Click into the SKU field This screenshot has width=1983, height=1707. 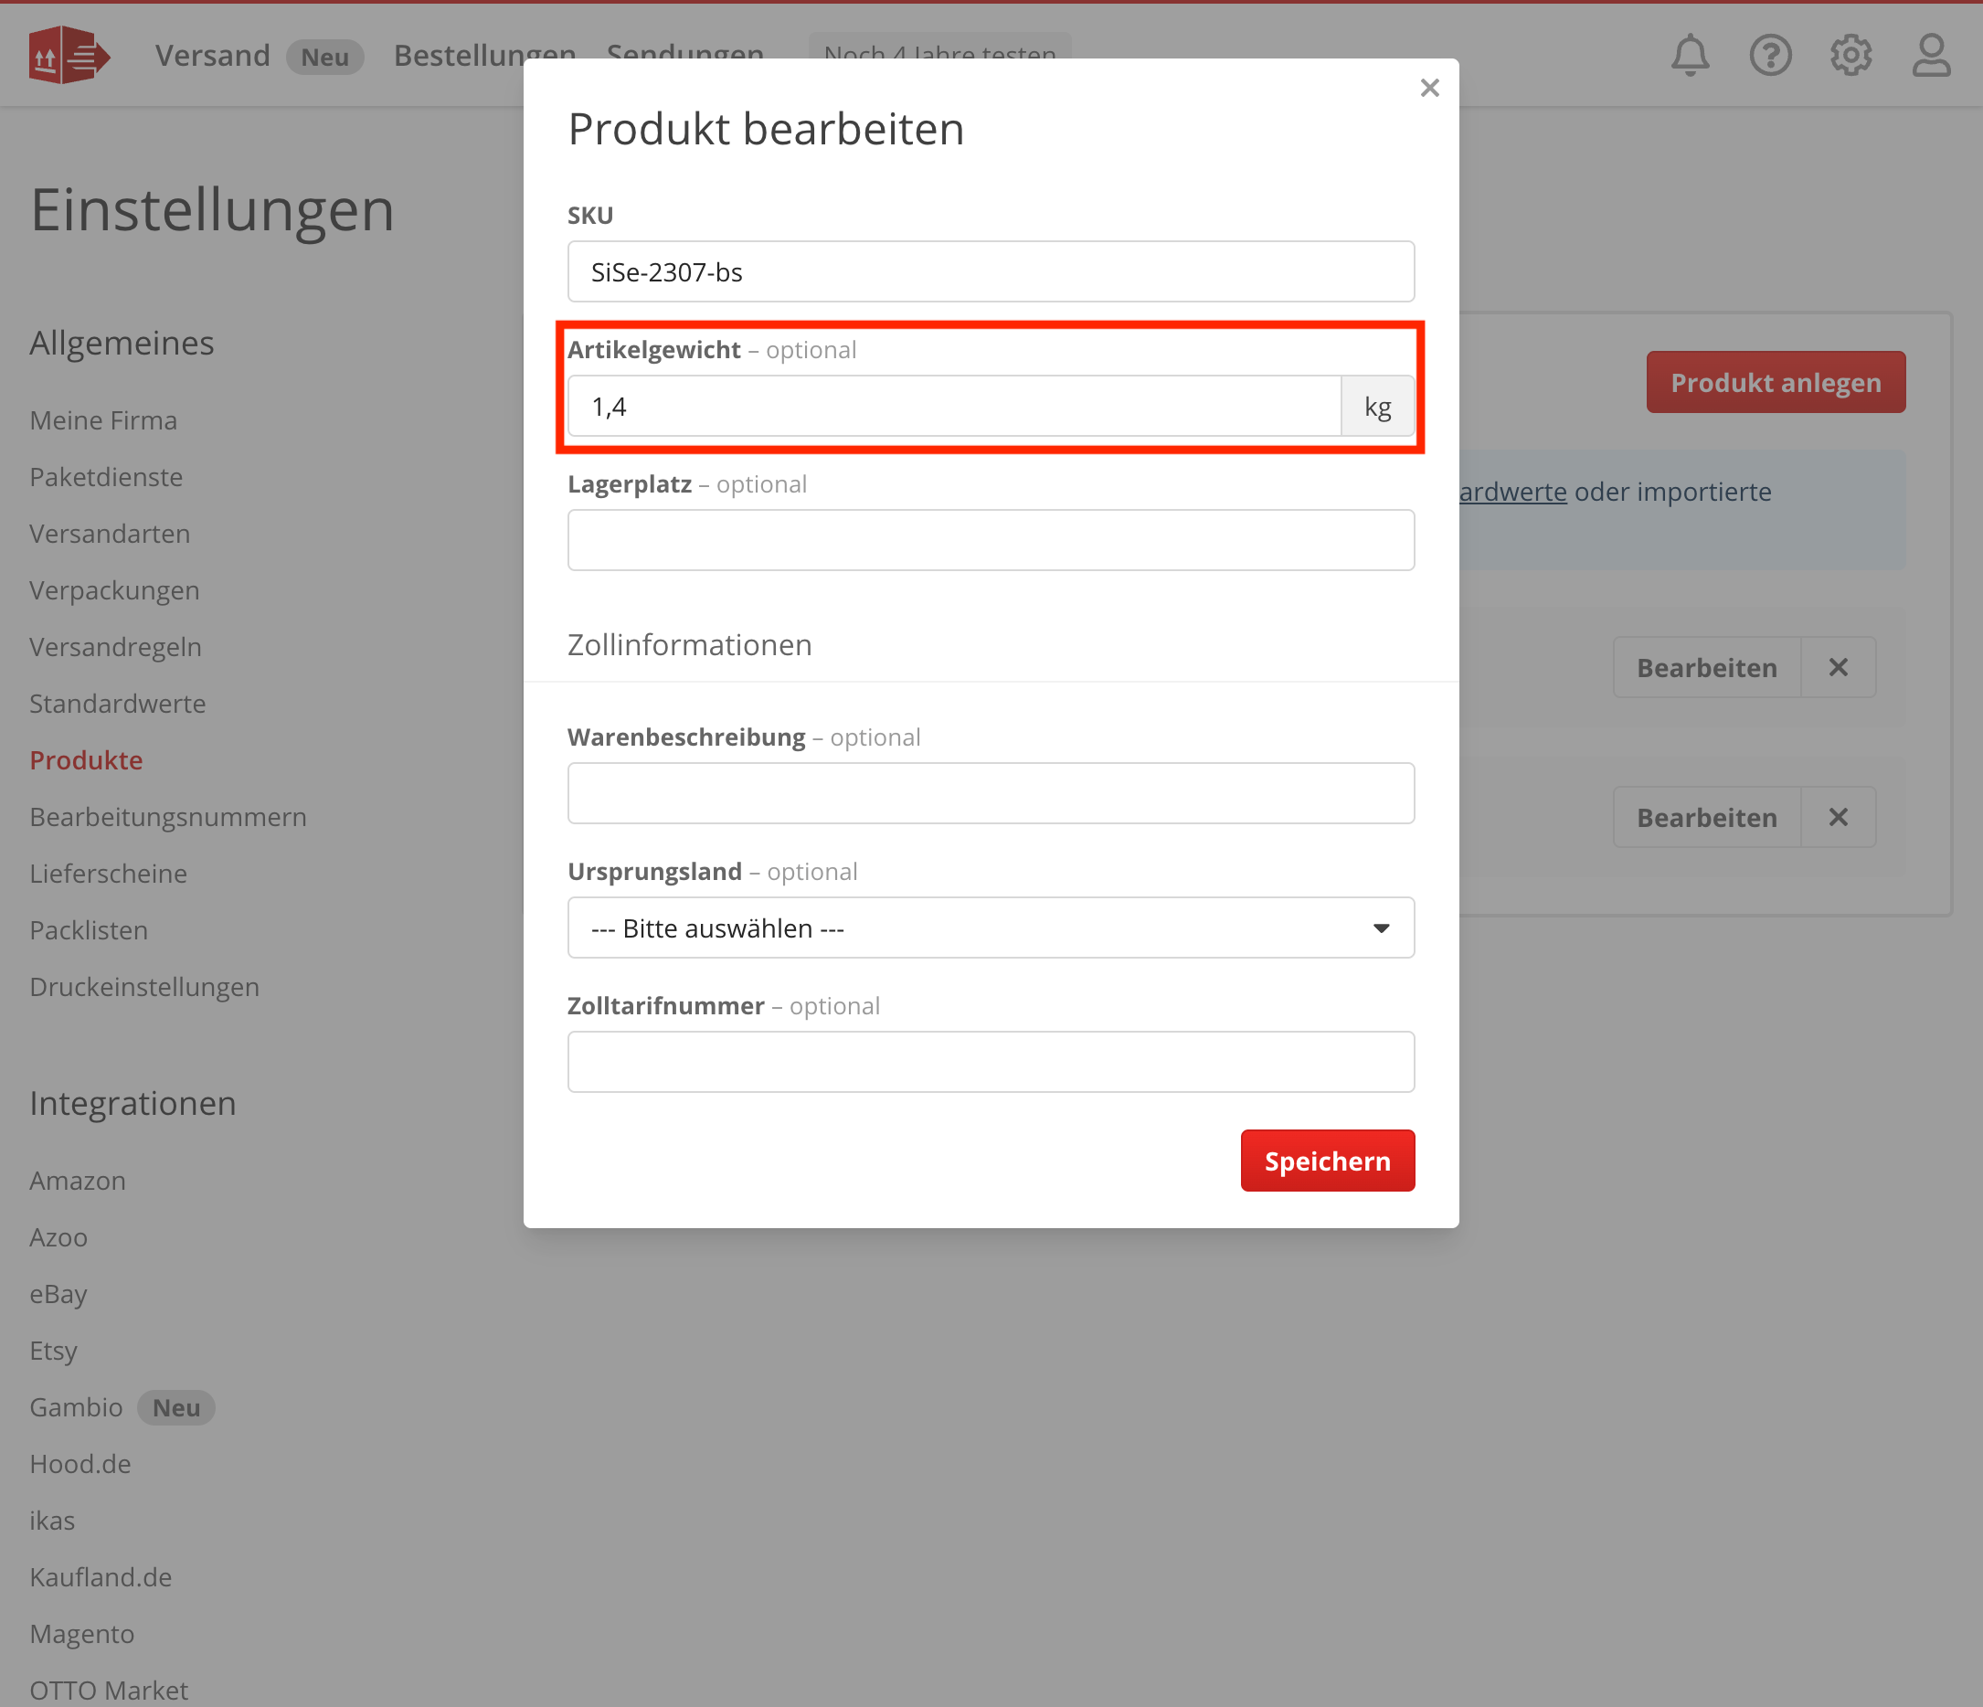[991, 271]
